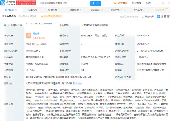Switch to 知识产权 tab
This screenshot has height=121, width=170.
pos(118,10)
